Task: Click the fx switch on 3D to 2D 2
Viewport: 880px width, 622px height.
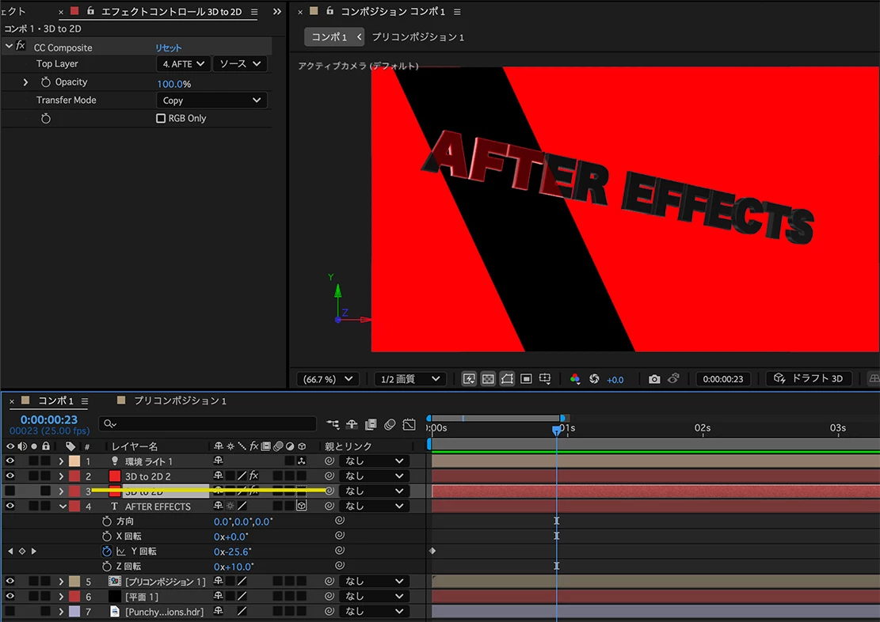Action: 253,476
